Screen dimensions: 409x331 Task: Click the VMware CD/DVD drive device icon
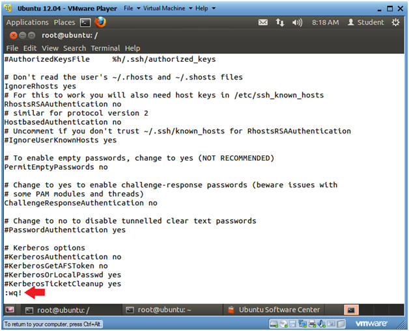pyautogui.click(x=283, y=324)
